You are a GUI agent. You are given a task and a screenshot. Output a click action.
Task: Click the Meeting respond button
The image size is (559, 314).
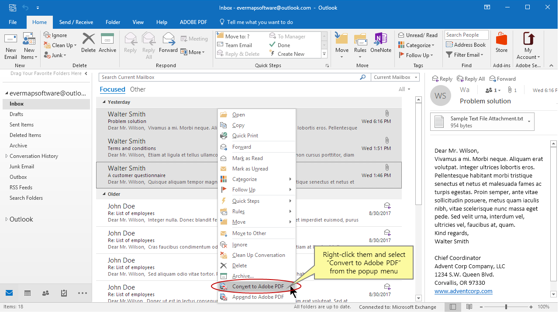[193, 39]
